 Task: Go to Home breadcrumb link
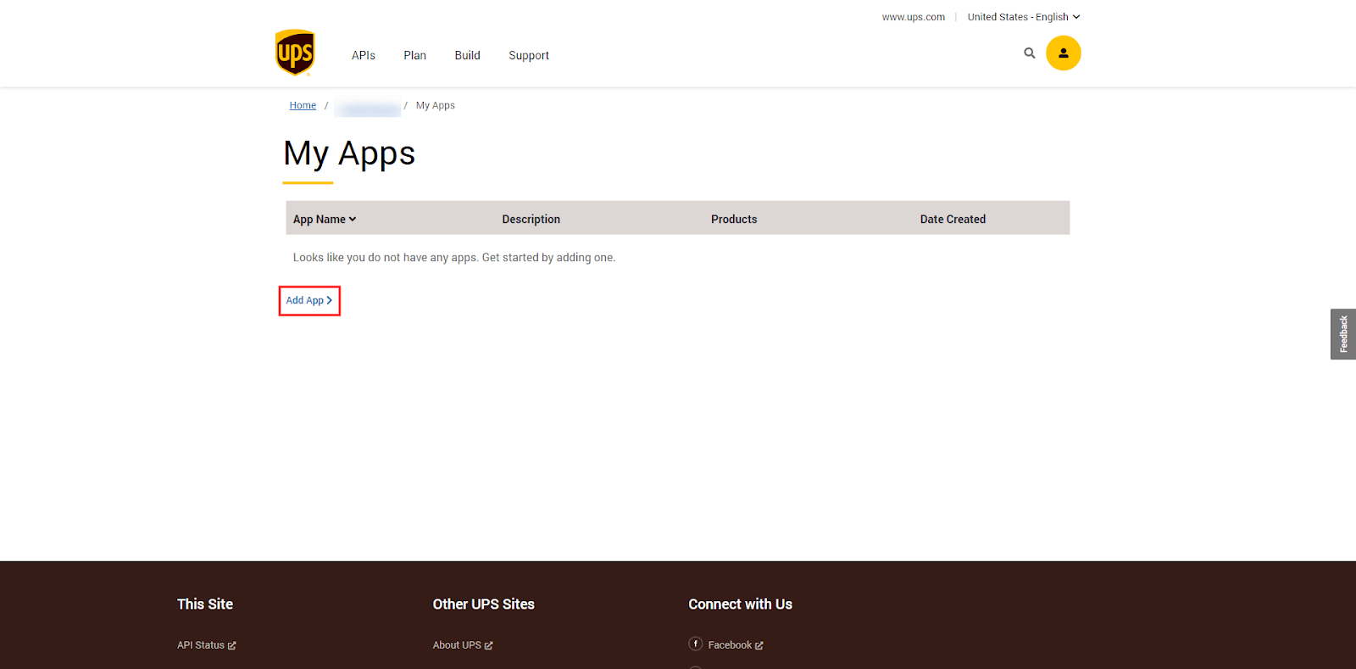[303, 105]
